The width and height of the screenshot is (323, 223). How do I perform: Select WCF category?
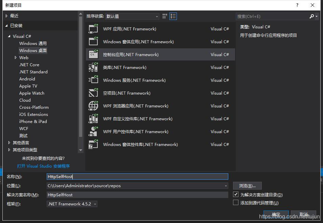pyautogui.click(x=24, y=129)
